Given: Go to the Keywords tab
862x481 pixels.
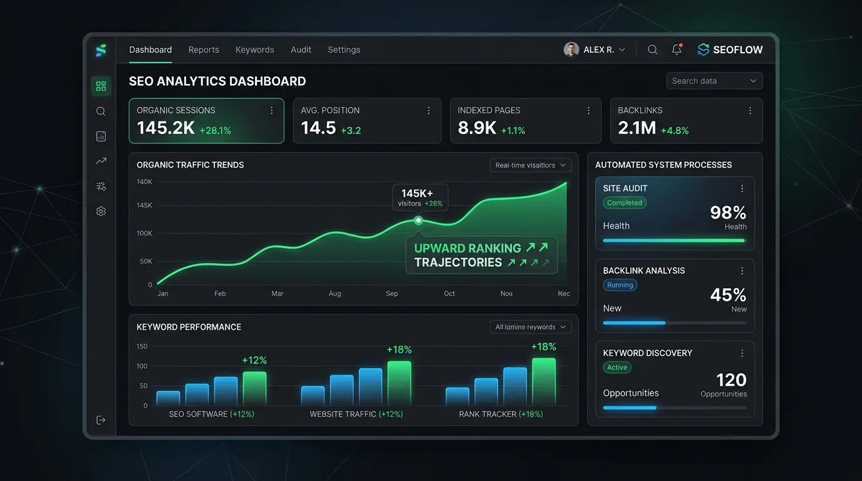Looking at the screenshot, I should tap(255, 49).
